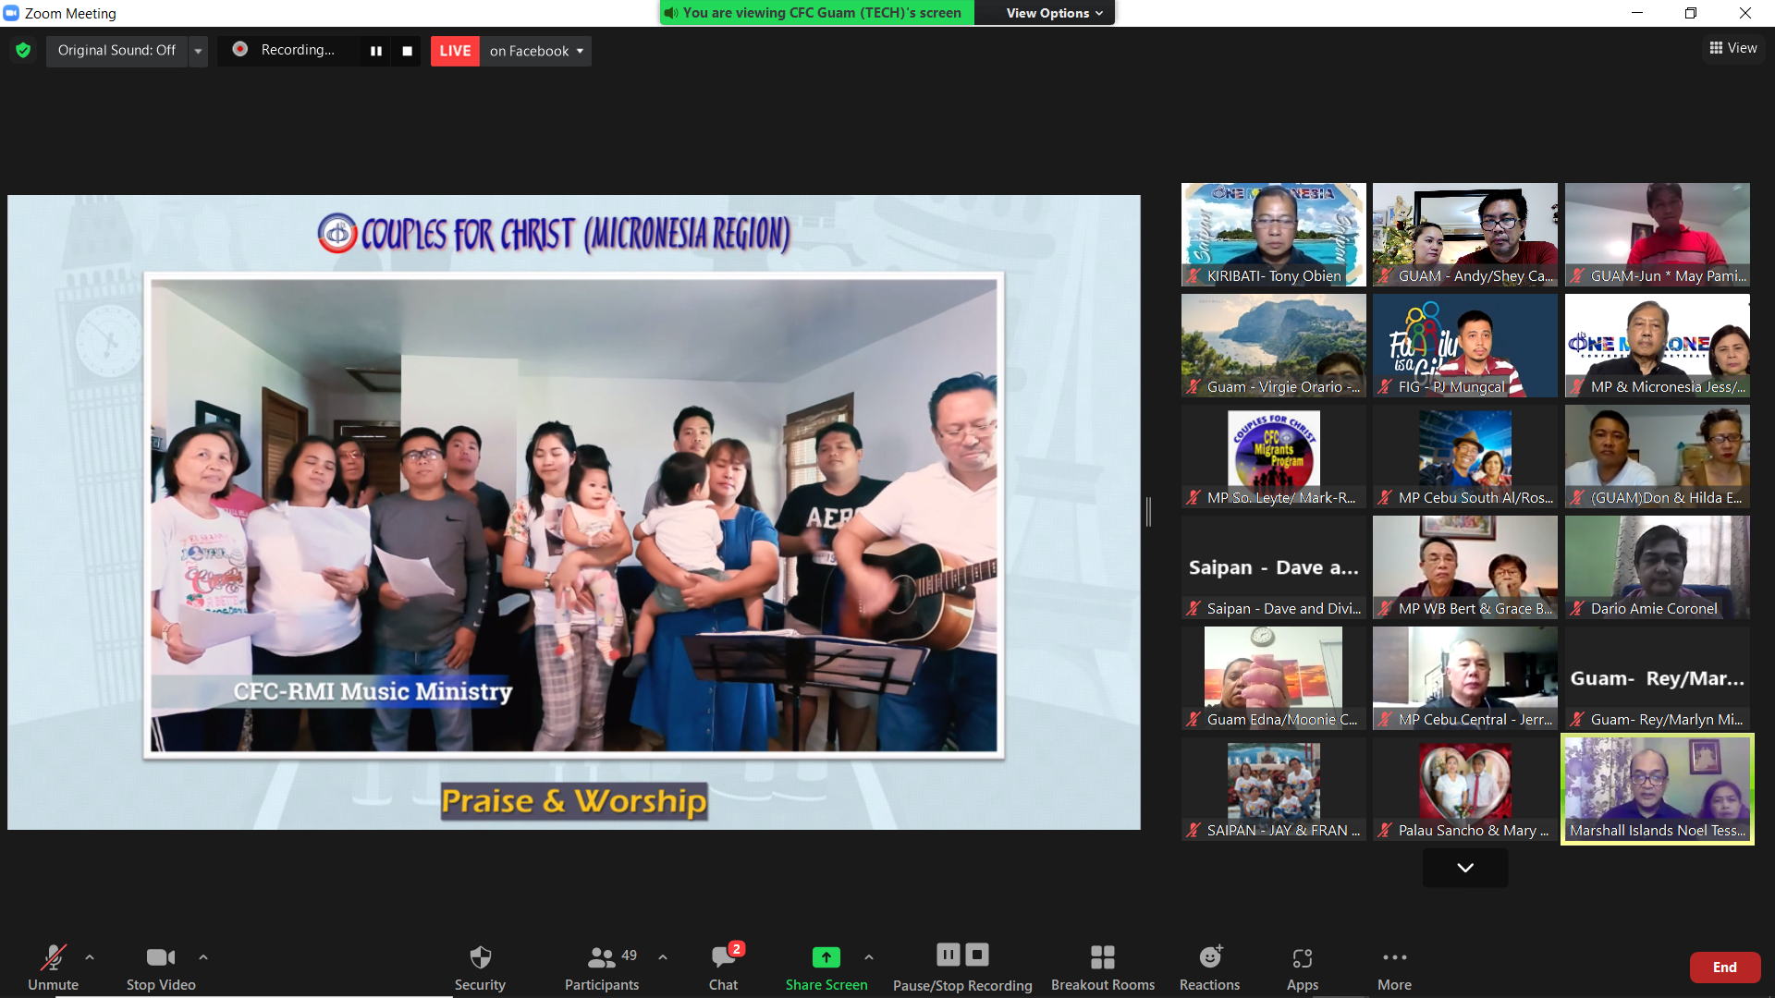Image resolution: width=1775 pixels, height=998 pixels.
Task: Open the Apps panel
Action: pos(1303,967)
